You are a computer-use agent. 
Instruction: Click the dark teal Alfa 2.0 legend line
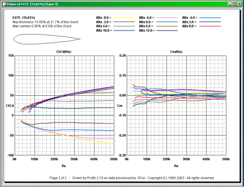point(210,22)
